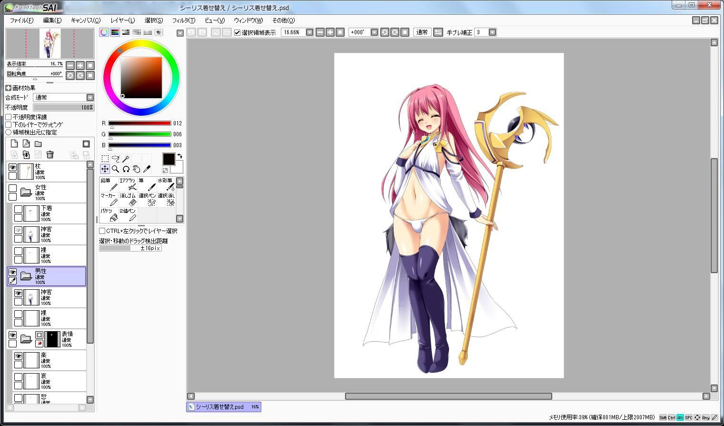Open the フィルタ(T) menu
This screenshot has height=426, width=724.
tap(183, 20)
